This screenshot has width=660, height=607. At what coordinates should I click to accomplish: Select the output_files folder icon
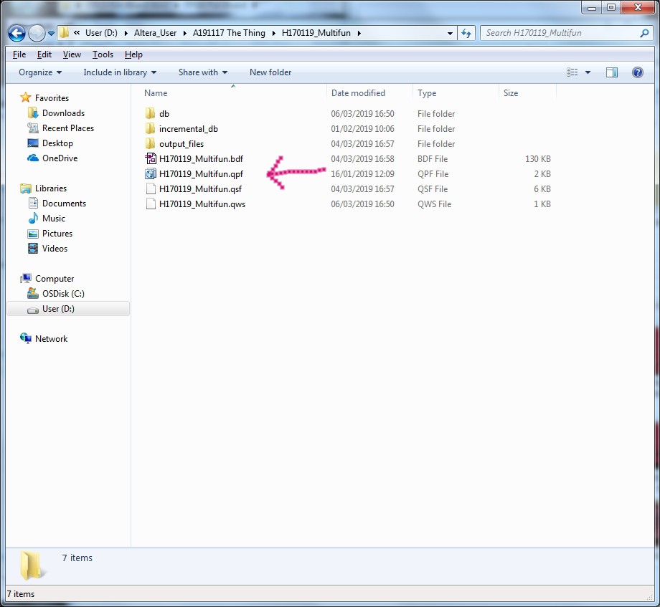(x=150, y=144)
